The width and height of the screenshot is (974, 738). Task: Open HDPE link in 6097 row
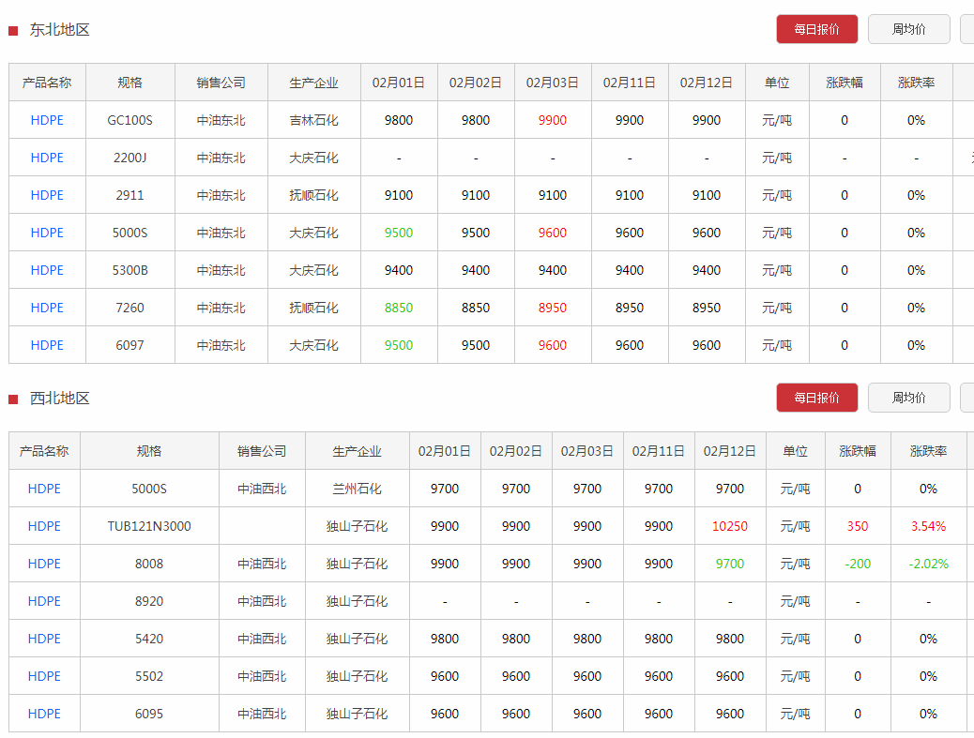tap(47, 345)
